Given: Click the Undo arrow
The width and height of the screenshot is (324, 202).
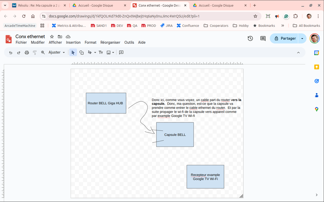Looking at the screenshot, I should (11, 52).
